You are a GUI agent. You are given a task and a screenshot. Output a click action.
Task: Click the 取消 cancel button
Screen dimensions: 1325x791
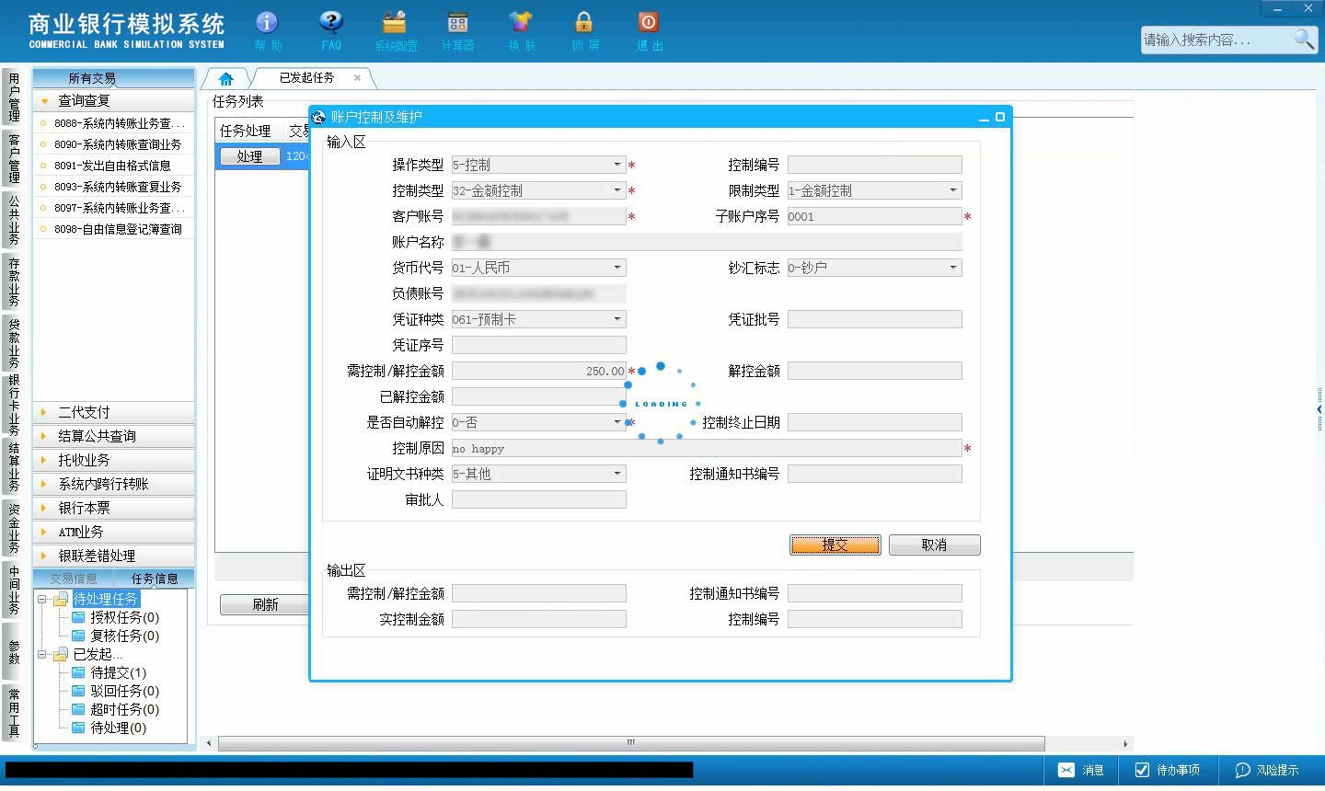(934, 545)
